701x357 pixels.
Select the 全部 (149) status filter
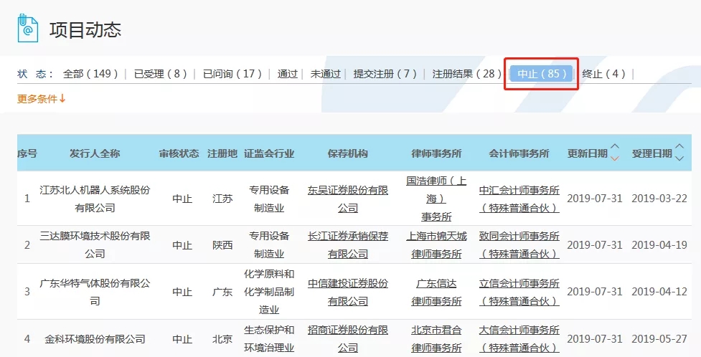90,74
